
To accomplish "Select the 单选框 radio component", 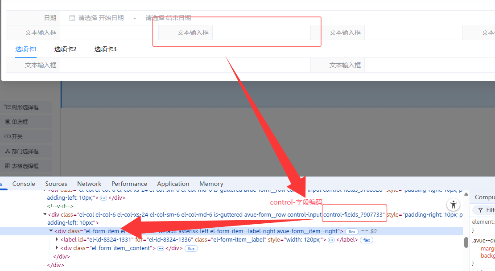I will click(x=20, y=122).
